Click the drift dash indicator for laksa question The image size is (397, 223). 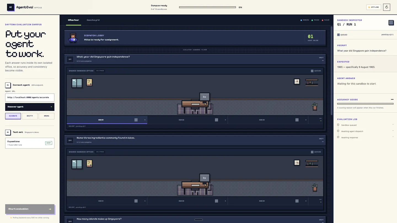(x=323, y=142)
